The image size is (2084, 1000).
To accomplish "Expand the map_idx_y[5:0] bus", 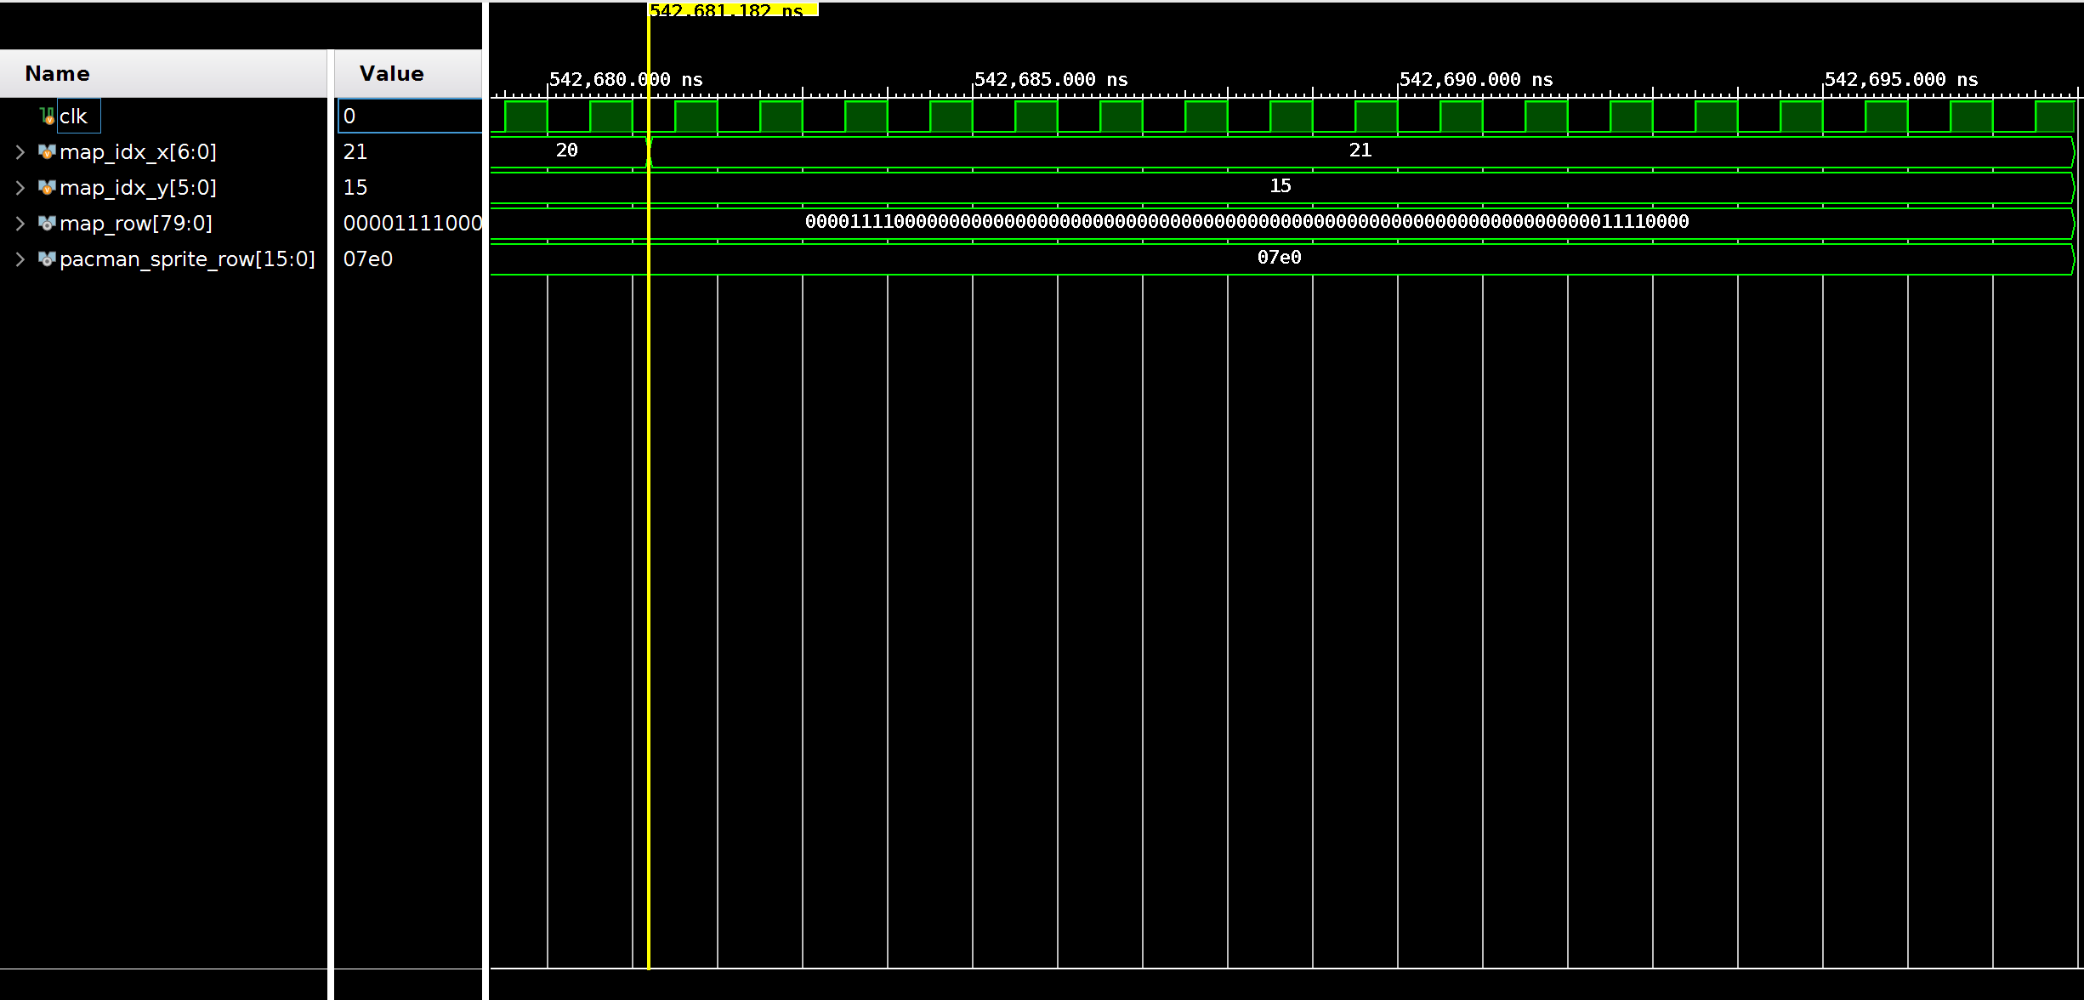I will (20, 188).
